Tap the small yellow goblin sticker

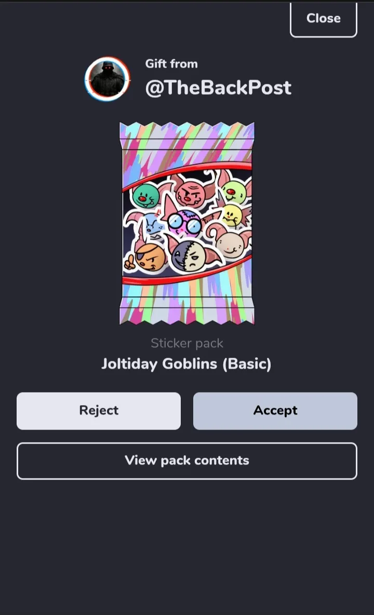tap(232, 215)
